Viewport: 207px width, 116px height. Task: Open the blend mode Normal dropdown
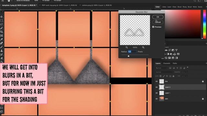[164, 72]
